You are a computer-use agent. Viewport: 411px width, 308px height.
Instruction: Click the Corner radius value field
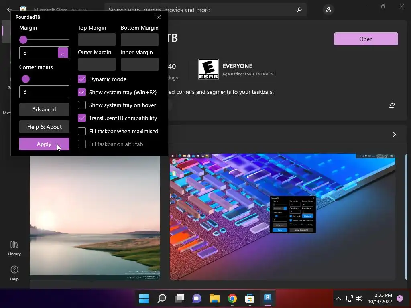click(x=44, y=92)
